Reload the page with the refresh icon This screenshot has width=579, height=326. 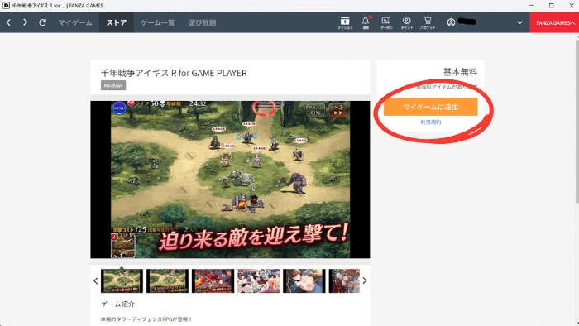[x=42, y=22]
